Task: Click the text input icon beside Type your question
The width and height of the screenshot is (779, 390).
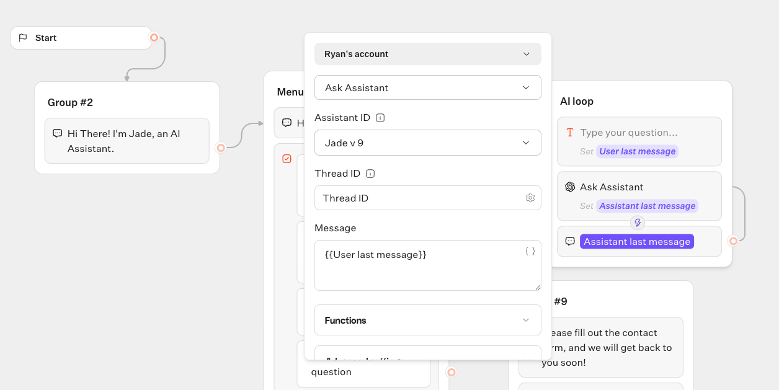Action: (x=570, y=133)
